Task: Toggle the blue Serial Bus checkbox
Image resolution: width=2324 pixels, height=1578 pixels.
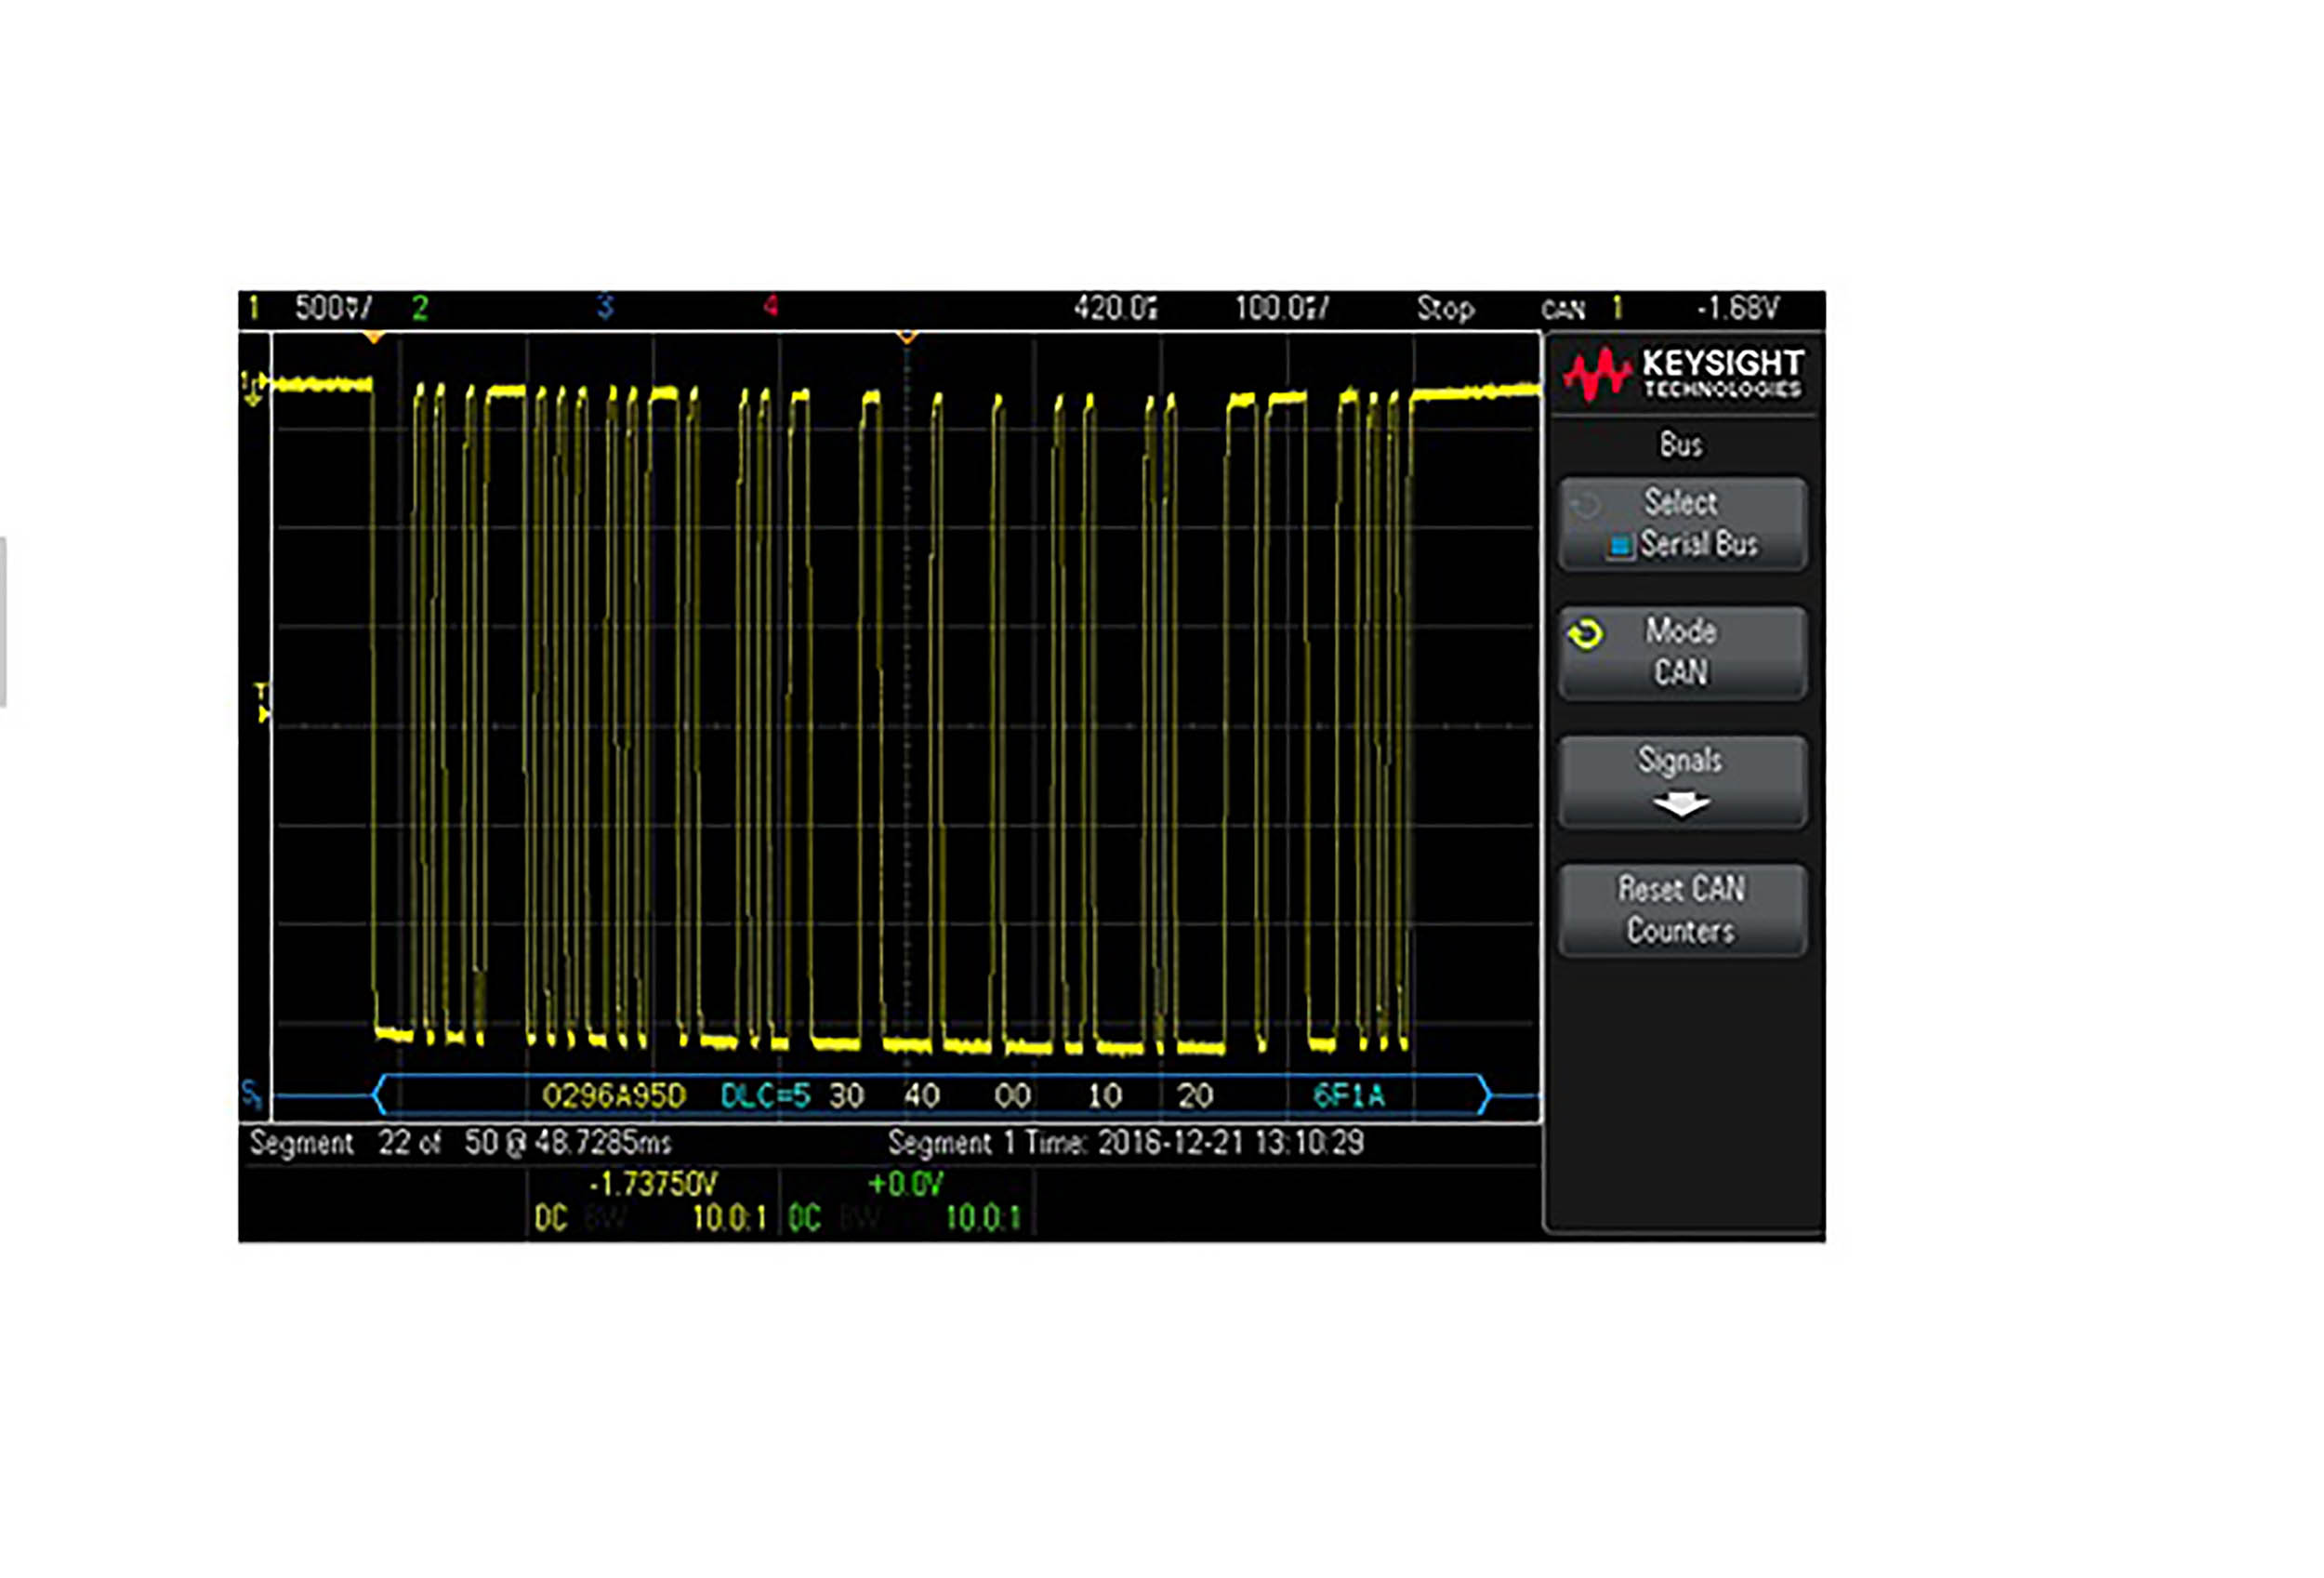Action: (1620, 546)
